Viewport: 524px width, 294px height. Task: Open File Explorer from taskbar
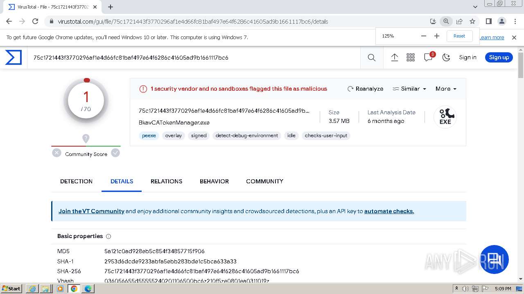pos(45,289)
